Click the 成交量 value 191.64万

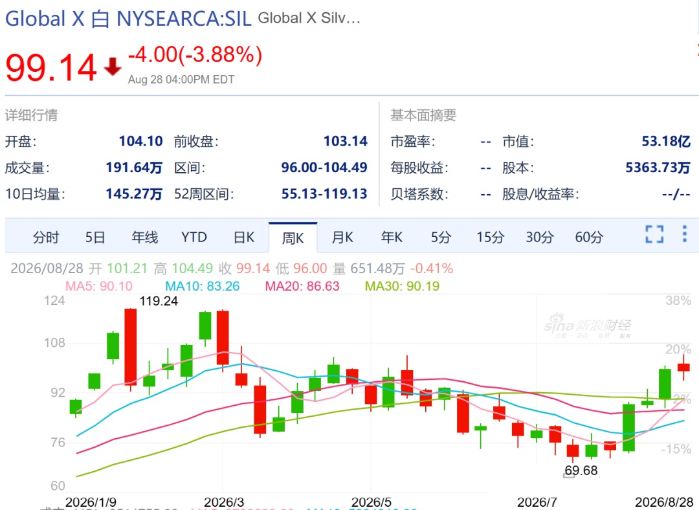coord(134,168)
